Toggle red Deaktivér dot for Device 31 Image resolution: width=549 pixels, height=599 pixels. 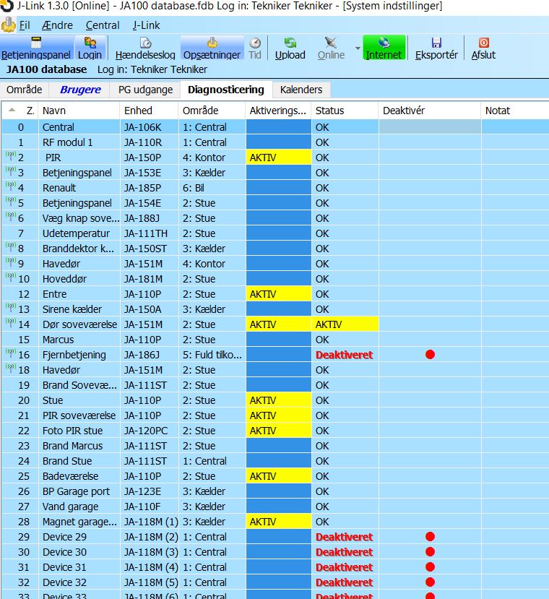pyautogui.click(x=431, y=567)
